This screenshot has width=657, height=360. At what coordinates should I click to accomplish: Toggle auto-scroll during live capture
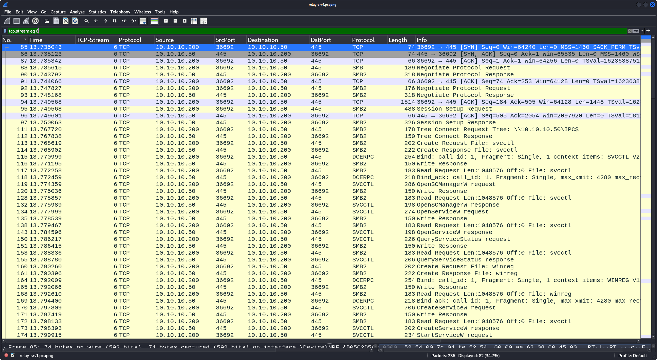[x=143, y=21]
